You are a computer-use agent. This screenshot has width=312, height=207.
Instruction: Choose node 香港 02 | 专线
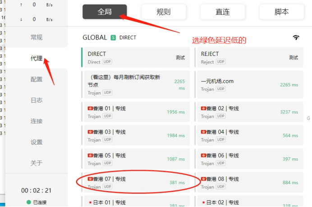(249, 112)
